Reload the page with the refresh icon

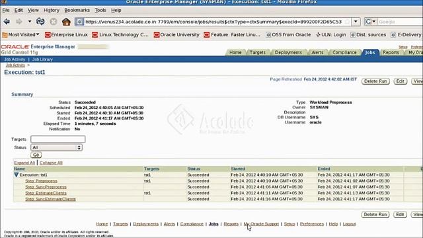pos(40,21)
